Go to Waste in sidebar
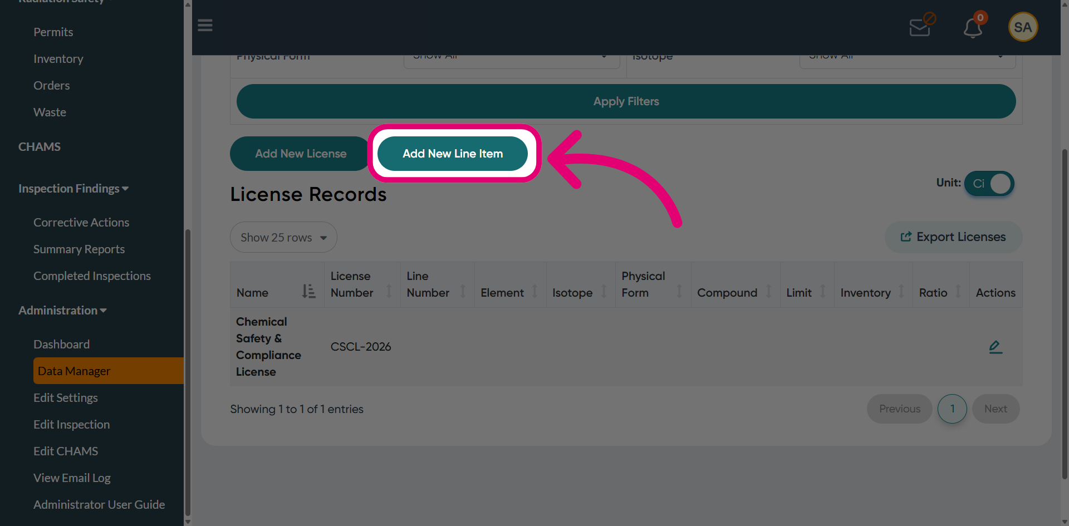1069x526 pixels. pyautogui.click(x=50, y=112)
